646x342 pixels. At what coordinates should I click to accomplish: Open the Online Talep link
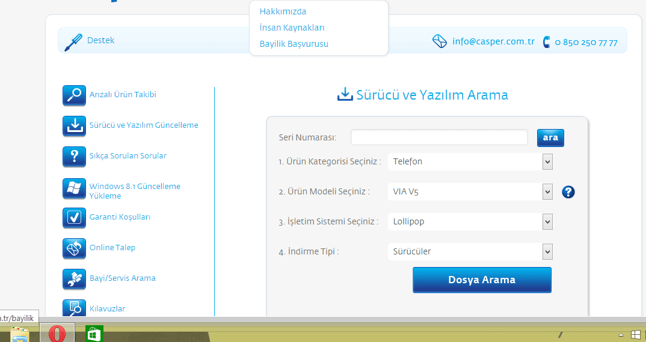[112, 247]
